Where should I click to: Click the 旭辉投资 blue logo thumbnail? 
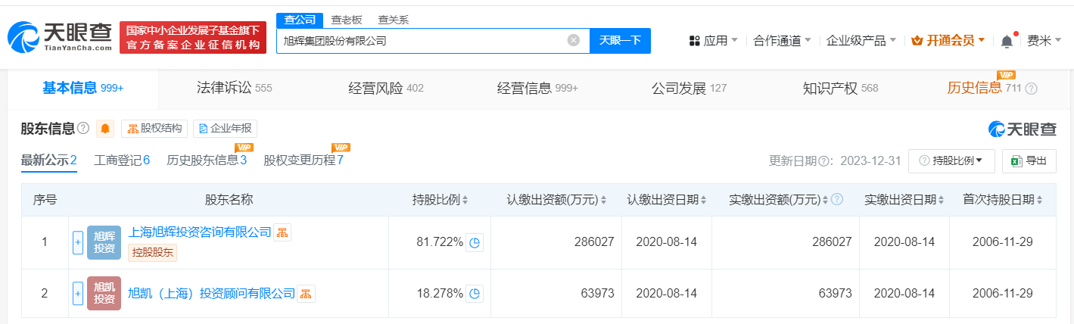(104, 242)
